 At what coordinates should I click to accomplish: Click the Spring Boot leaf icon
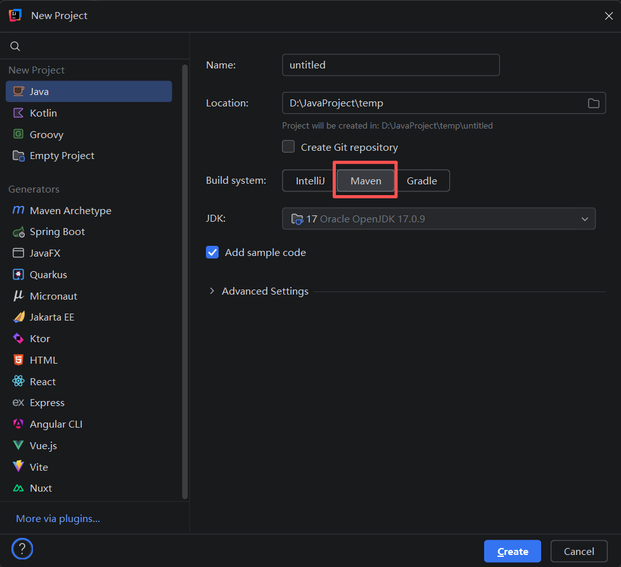coord(18,232)
